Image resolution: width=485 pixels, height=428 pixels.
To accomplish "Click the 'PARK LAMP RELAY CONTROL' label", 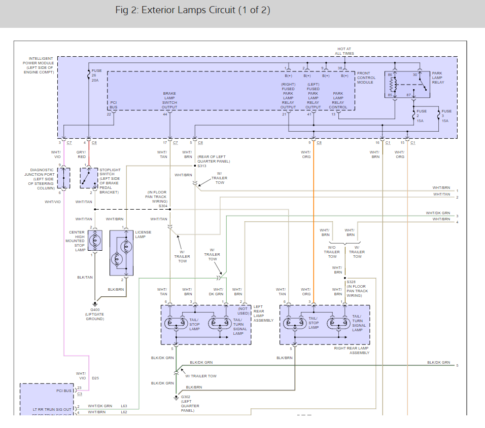I will [x=338, y=100].
